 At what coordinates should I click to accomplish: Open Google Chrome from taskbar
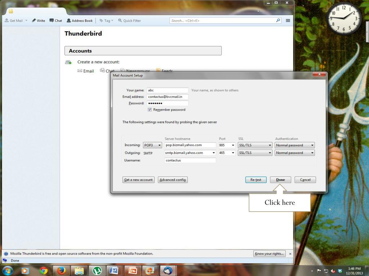point(43,271)
